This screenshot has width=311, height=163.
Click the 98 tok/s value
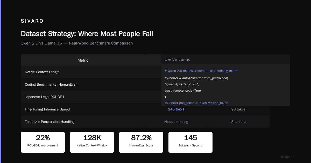238,109
